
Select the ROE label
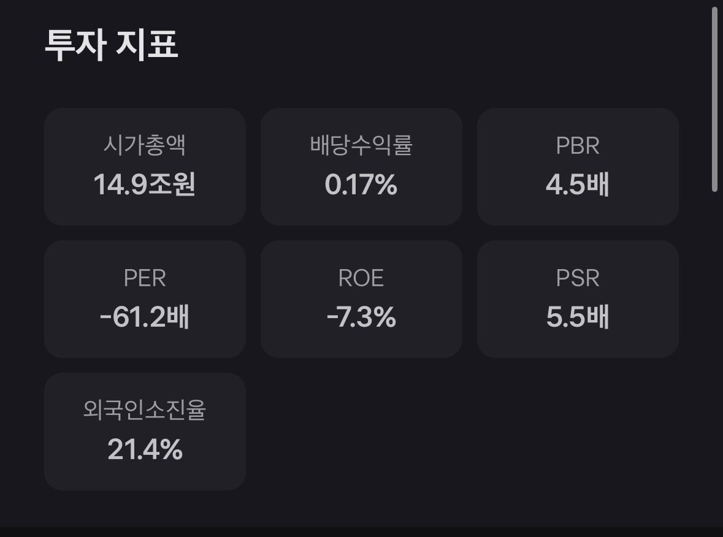(x=361, y=278)
